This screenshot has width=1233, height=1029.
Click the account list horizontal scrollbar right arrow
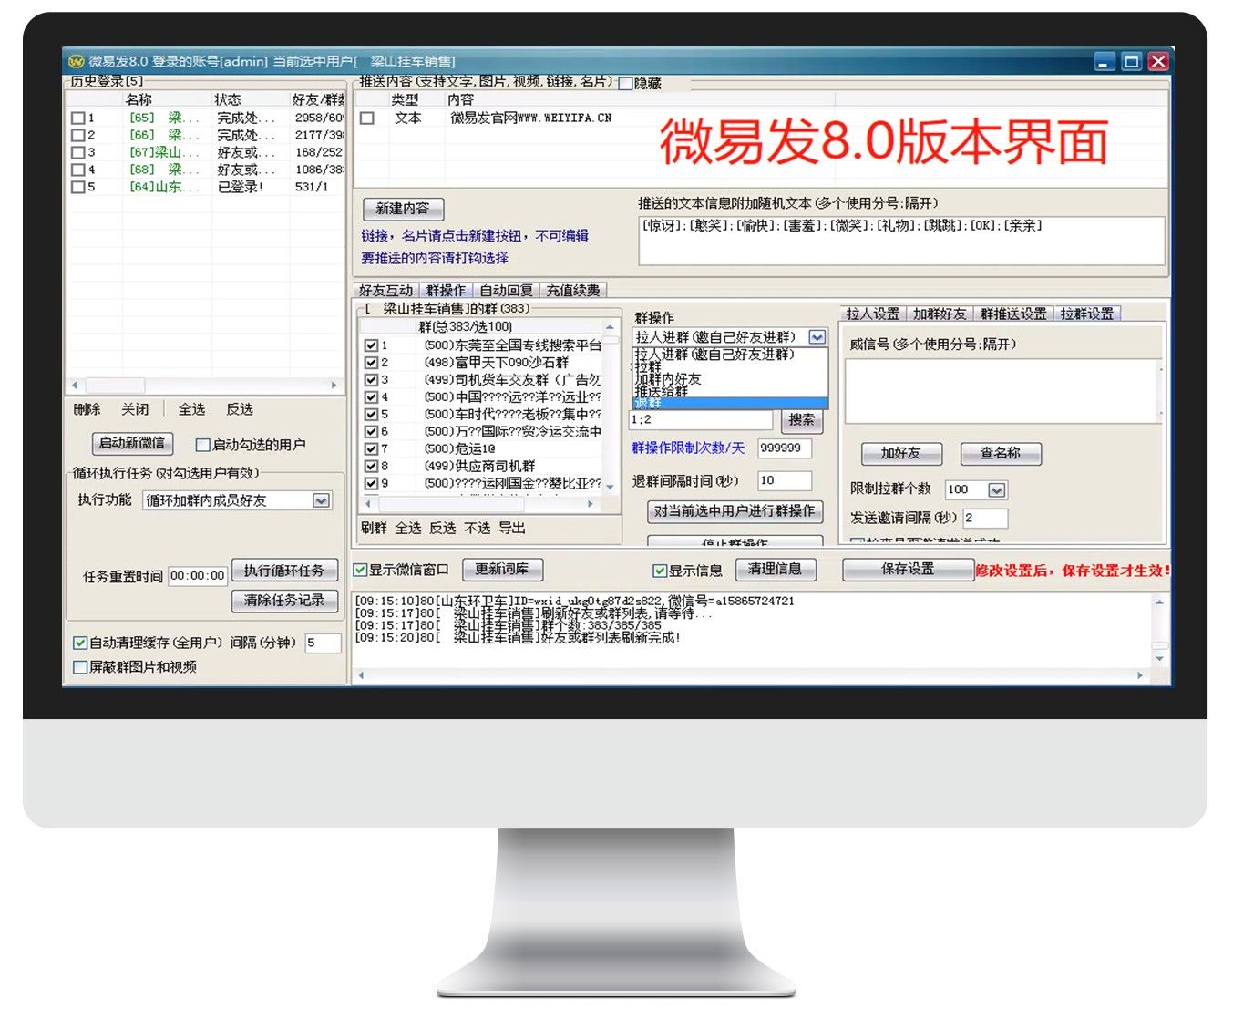point(334,386)
